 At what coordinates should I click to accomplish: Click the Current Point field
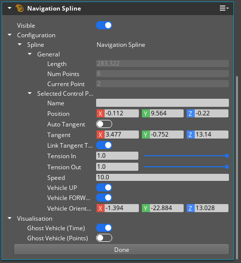(163, 84)
